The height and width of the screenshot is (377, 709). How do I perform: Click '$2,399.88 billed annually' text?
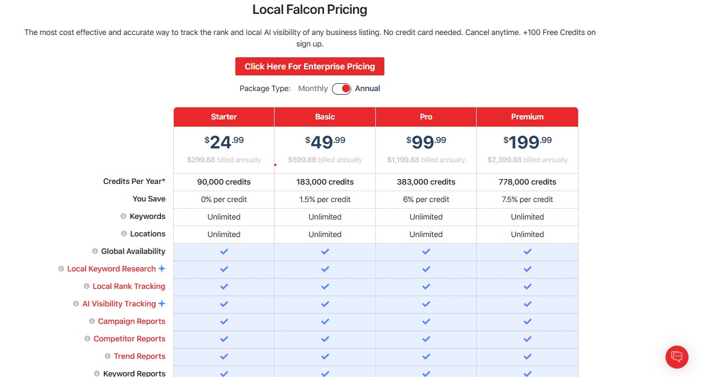point(527,160)
